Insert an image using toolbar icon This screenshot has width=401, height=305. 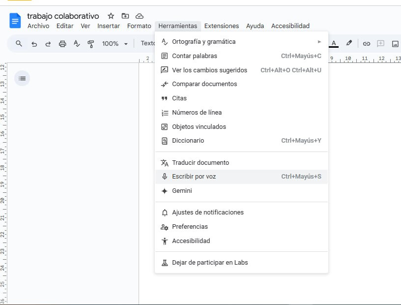click(395, 44)
